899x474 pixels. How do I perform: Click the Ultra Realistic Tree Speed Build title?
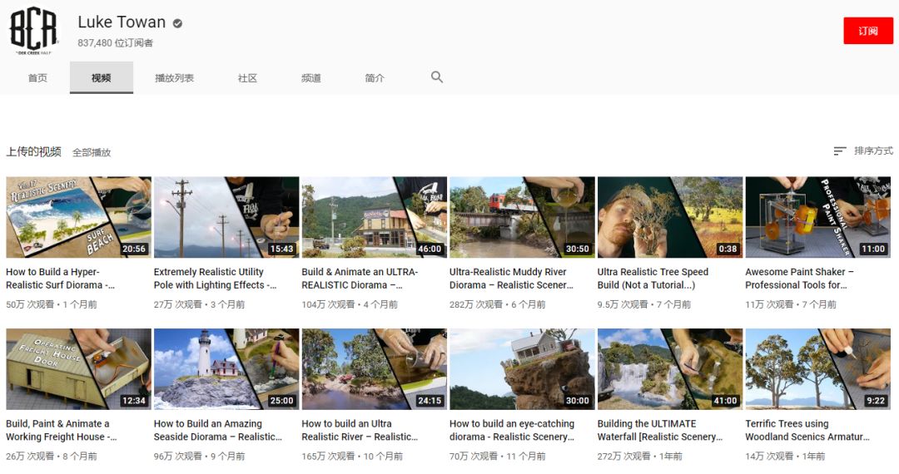(x=653, y=278)
